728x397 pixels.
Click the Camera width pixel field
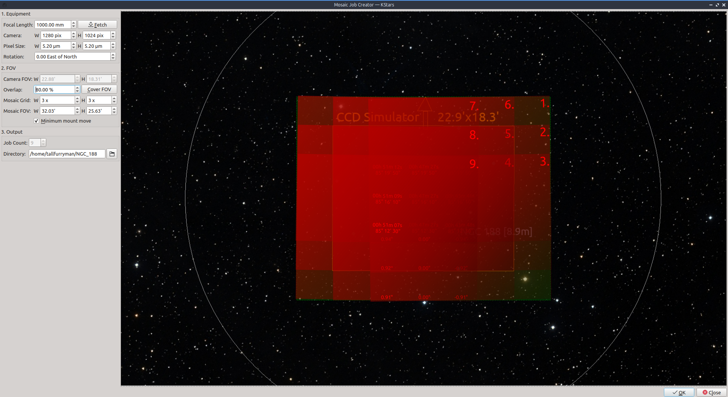coord(55,35)
